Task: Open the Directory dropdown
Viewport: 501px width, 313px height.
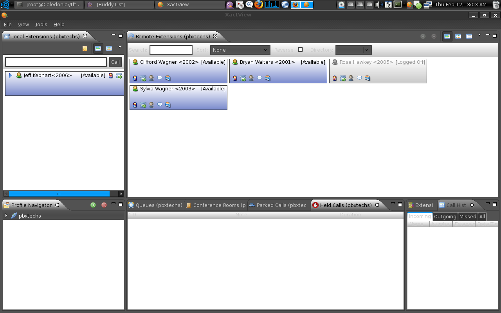Action: click(353, 50)
